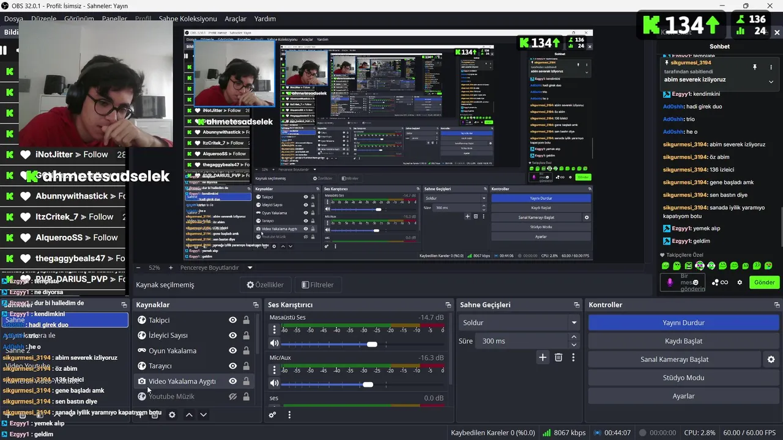This screenshot has height=440, width=783.
Task: Add a new scene transition
Action: (543, 358)
